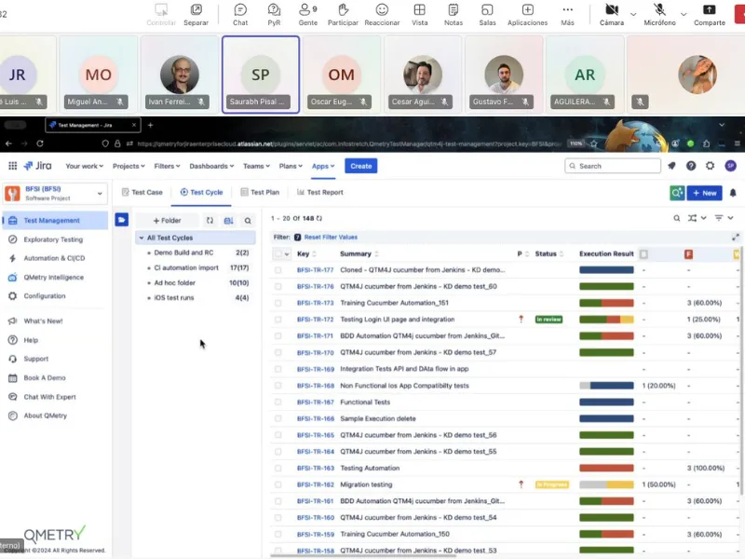Open the Chat panel in the meeting toolbar
Viewport: 745px width, 559px height.
click(239, 13)
